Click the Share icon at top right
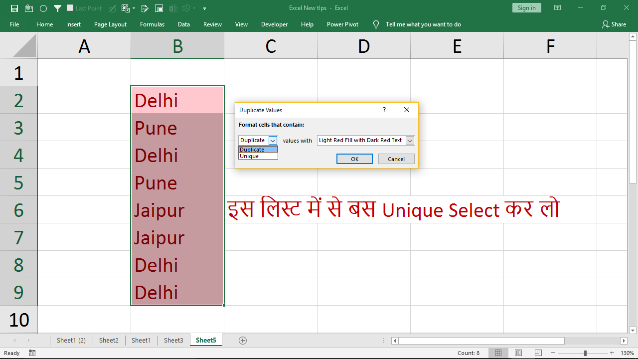 (x=614, y=24)
